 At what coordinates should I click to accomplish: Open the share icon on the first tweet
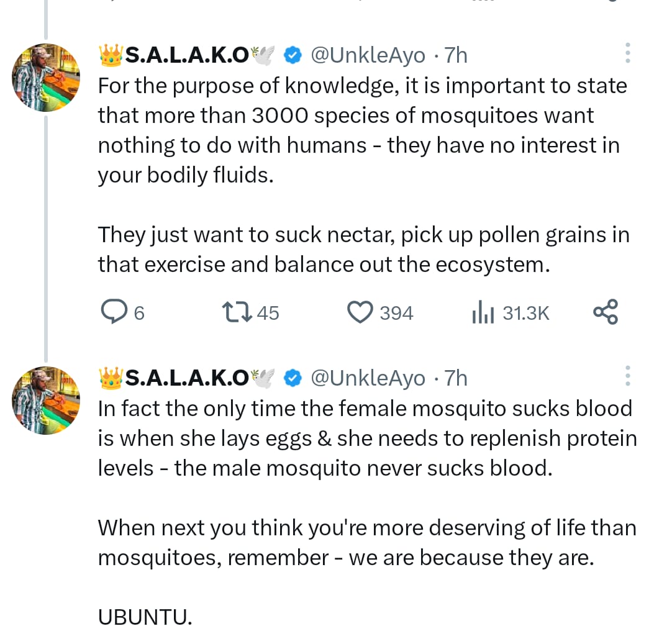(606, 311)
